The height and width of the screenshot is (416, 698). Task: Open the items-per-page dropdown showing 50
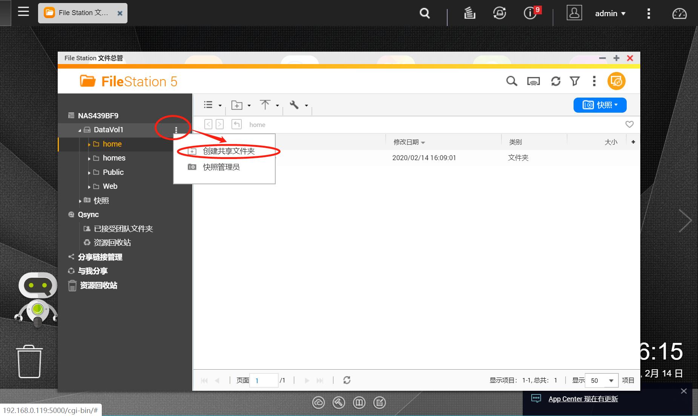tap(601, 380)
